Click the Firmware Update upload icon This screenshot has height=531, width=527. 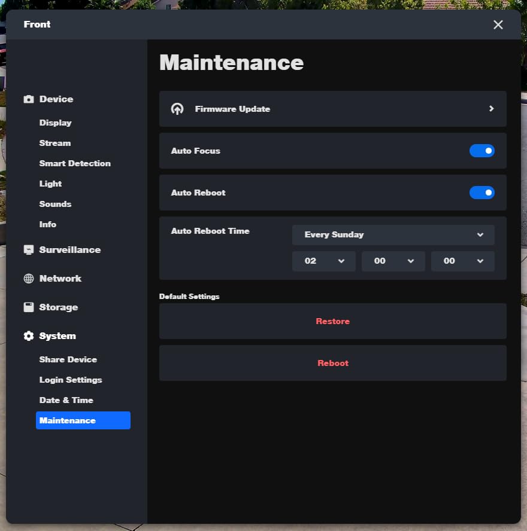pos(177,109)
